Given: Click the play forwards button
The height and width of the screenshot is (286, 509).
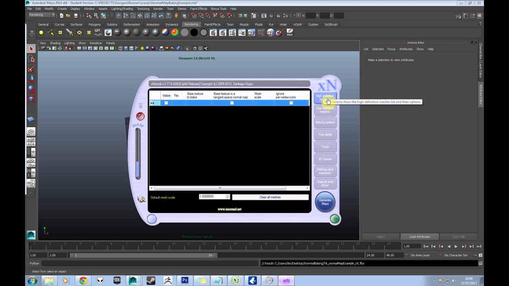Looking at the screenshot, I should [x=456, y=246].
